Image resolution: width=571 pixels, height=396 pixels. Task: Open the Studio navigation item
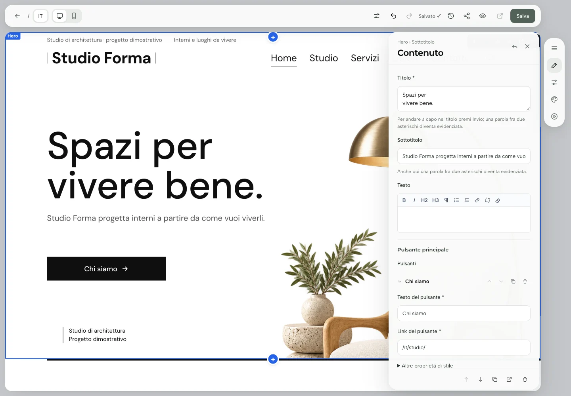click(x=324, y=58)
